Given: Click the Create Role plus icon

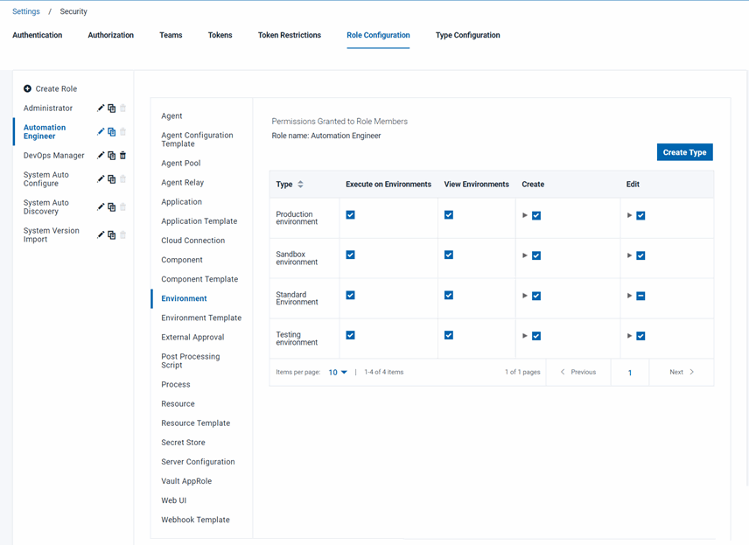Looking at the screenshot, I should tap(28, 88).
